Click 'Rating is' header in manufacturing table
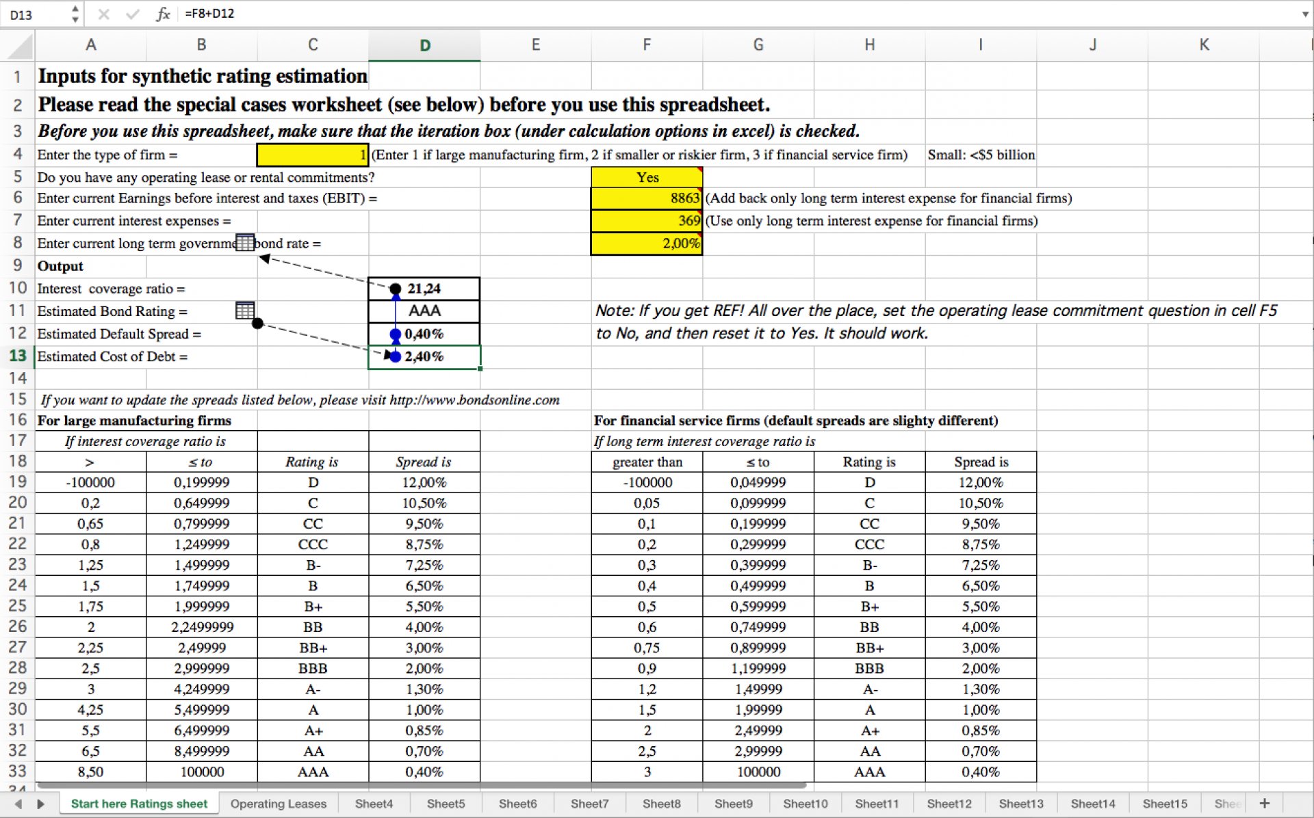This screenshot has width=1314, height=818. point(312,462)
